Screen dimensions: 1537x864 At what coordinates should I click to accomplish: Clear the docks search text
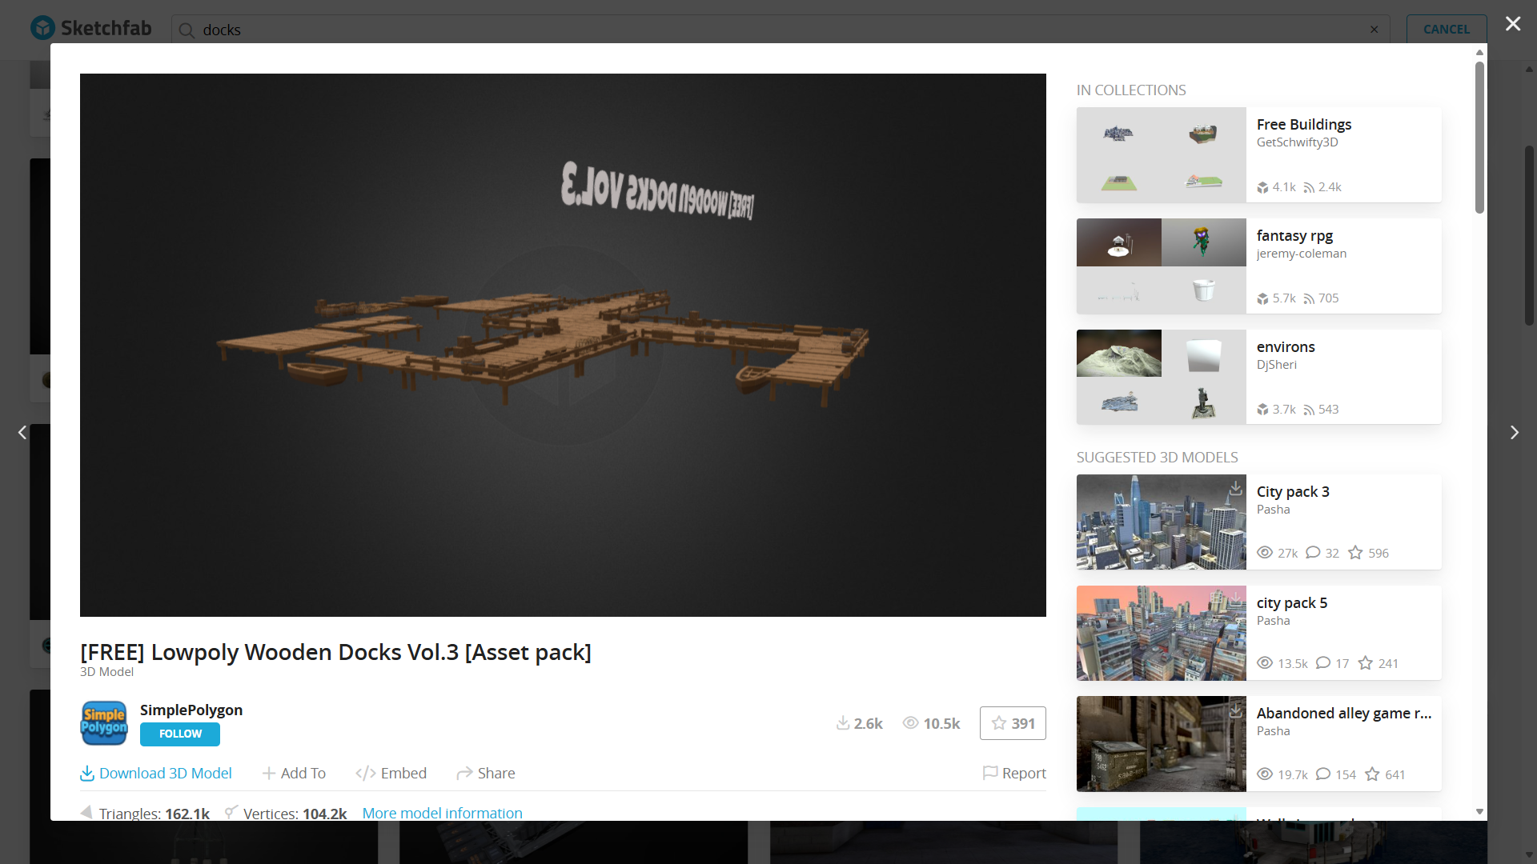click(x=1374, y=30)
